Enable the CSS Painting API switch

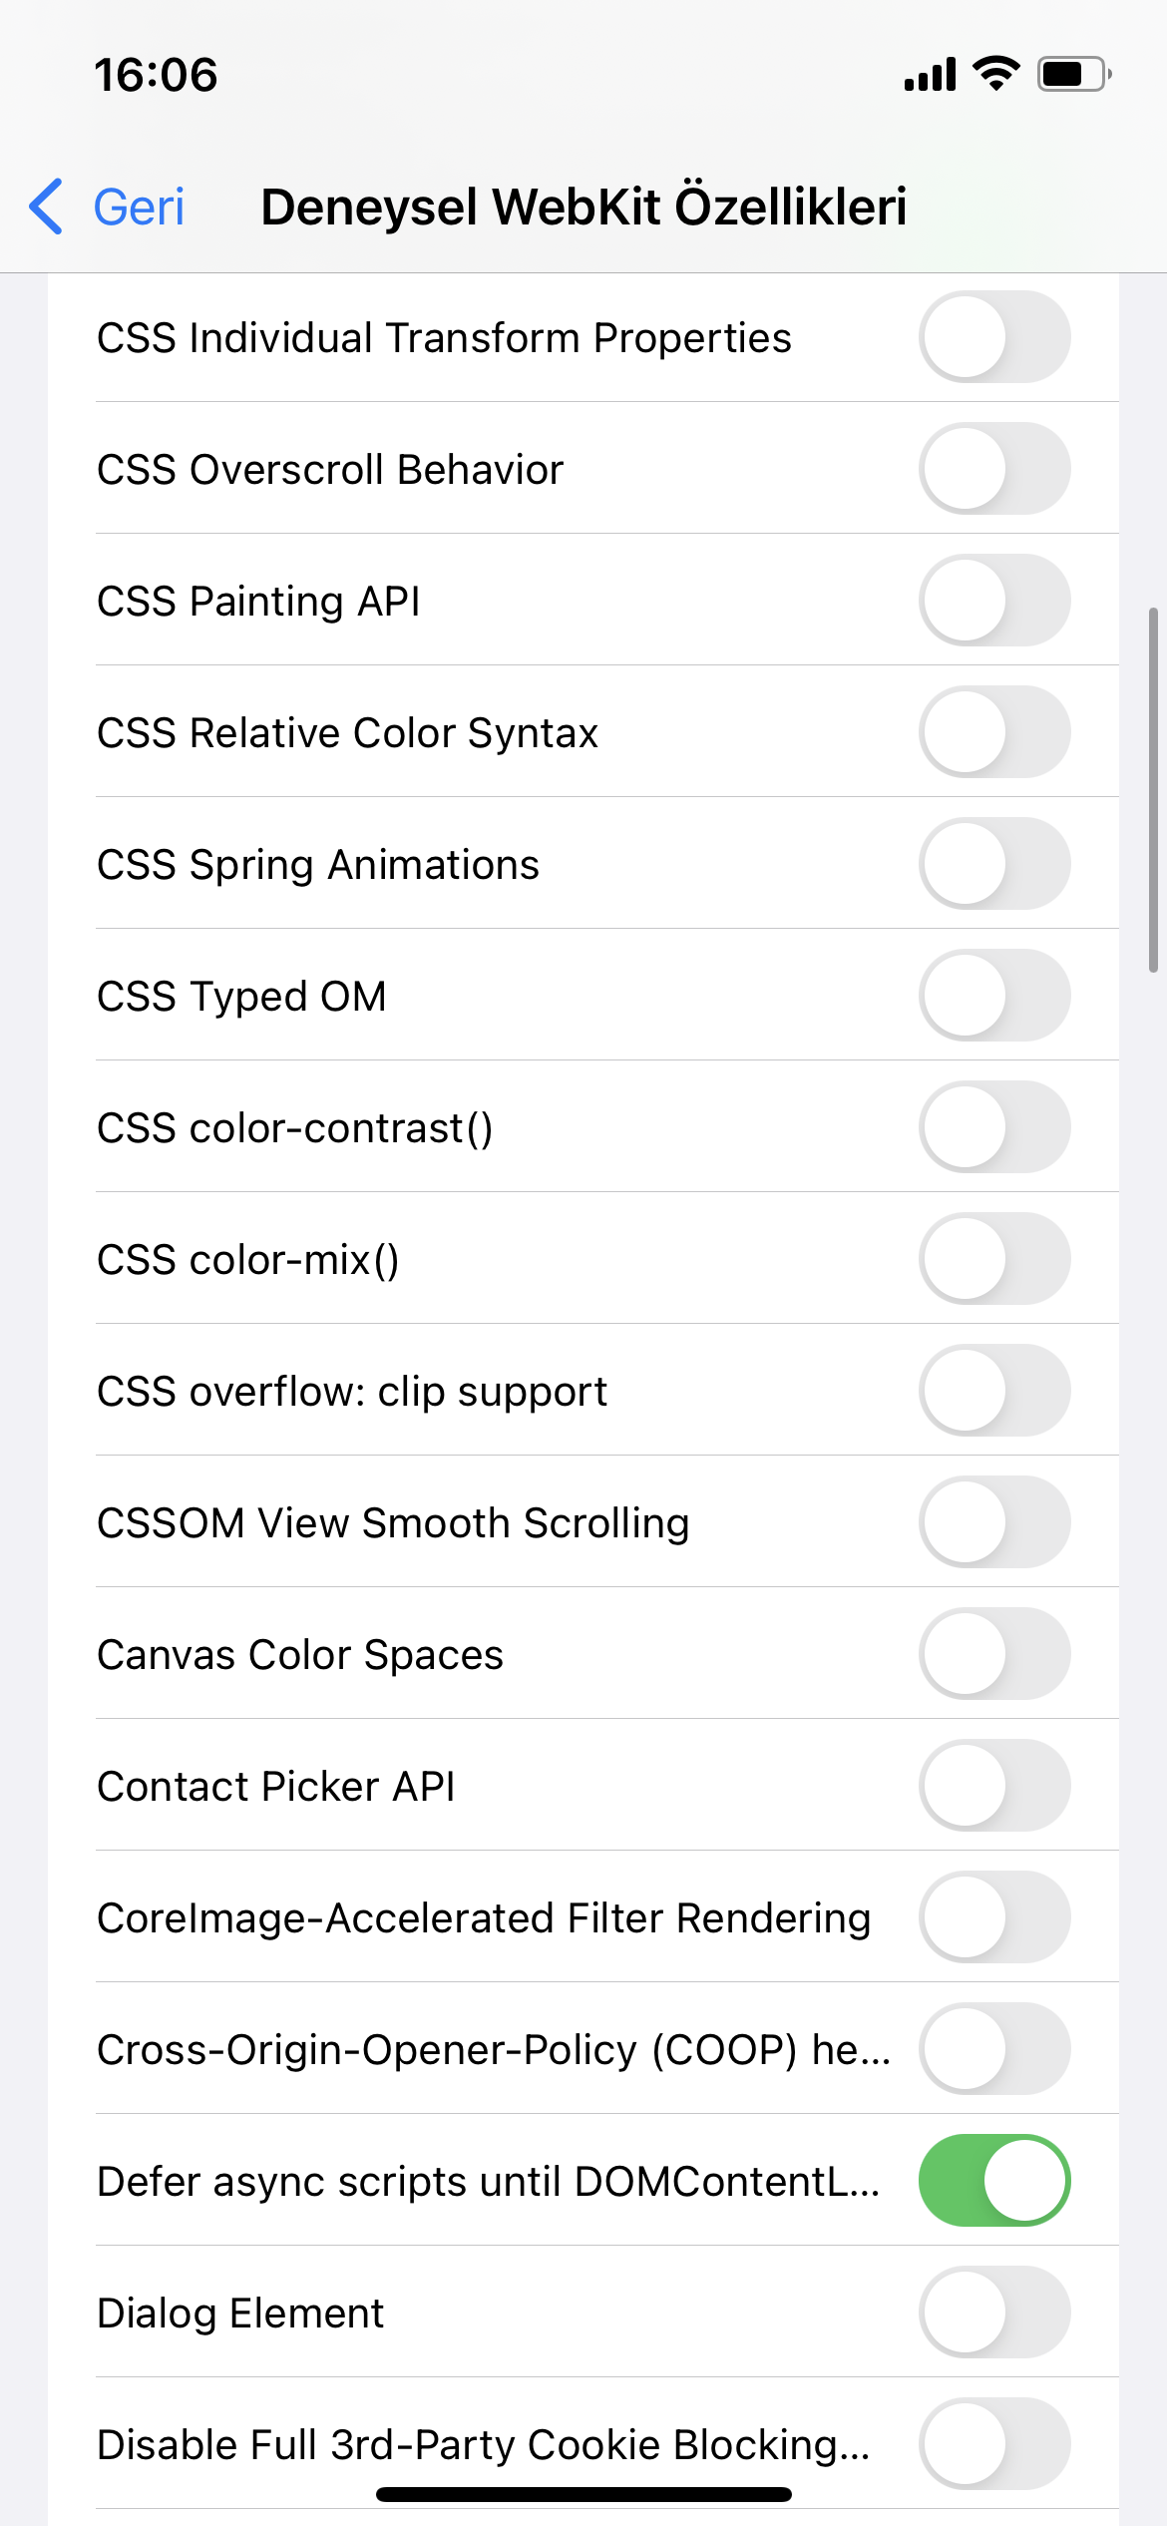tap(994, 601)
